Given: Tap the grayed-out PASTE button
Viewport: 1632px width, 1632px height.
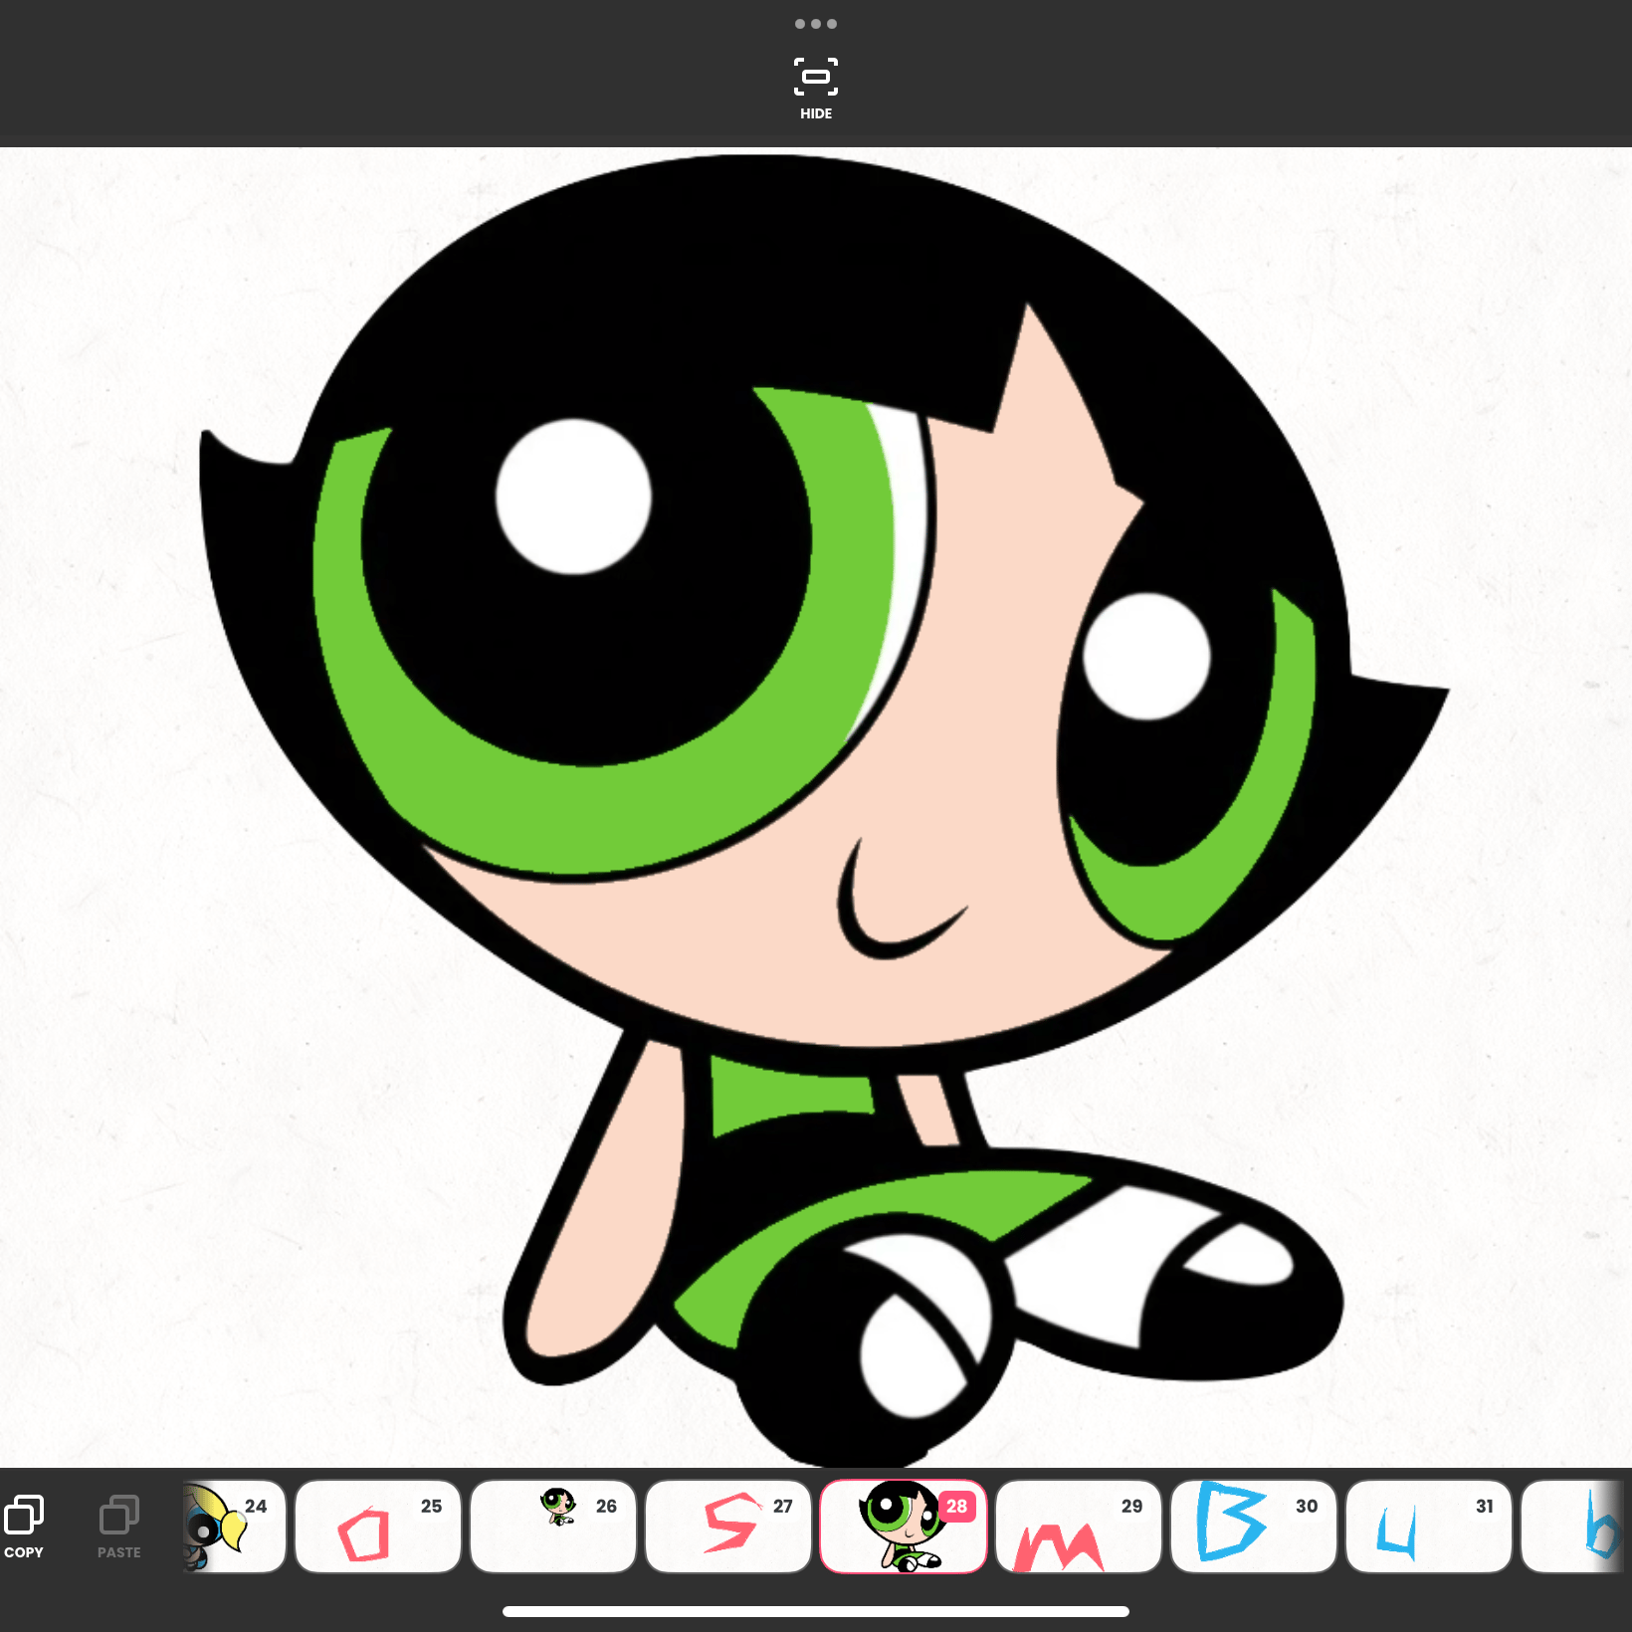Looking at the screenshot, I should pyautogui.click(x=118, y=1527).
